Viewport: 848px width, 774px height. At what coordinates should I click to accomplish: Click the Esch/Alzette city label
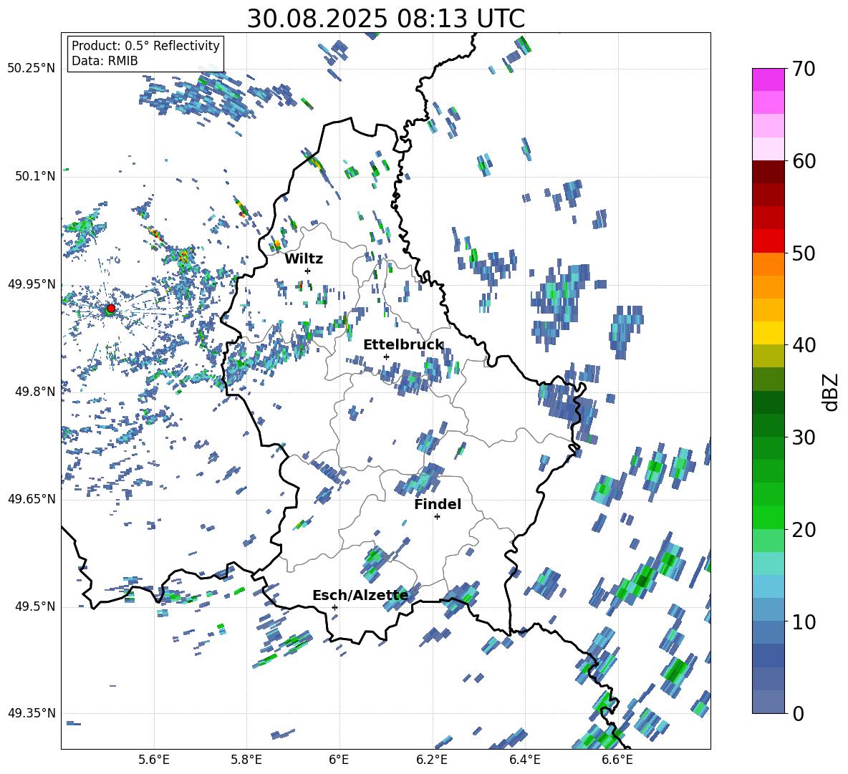(360, 595)
